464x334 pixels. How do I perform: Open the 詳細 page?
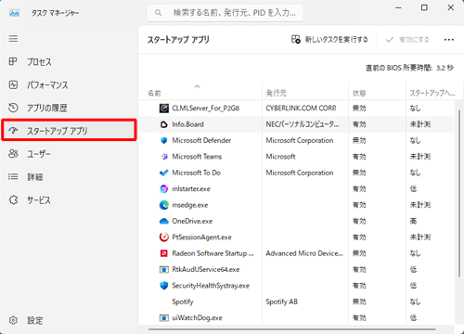pos(69,177)
